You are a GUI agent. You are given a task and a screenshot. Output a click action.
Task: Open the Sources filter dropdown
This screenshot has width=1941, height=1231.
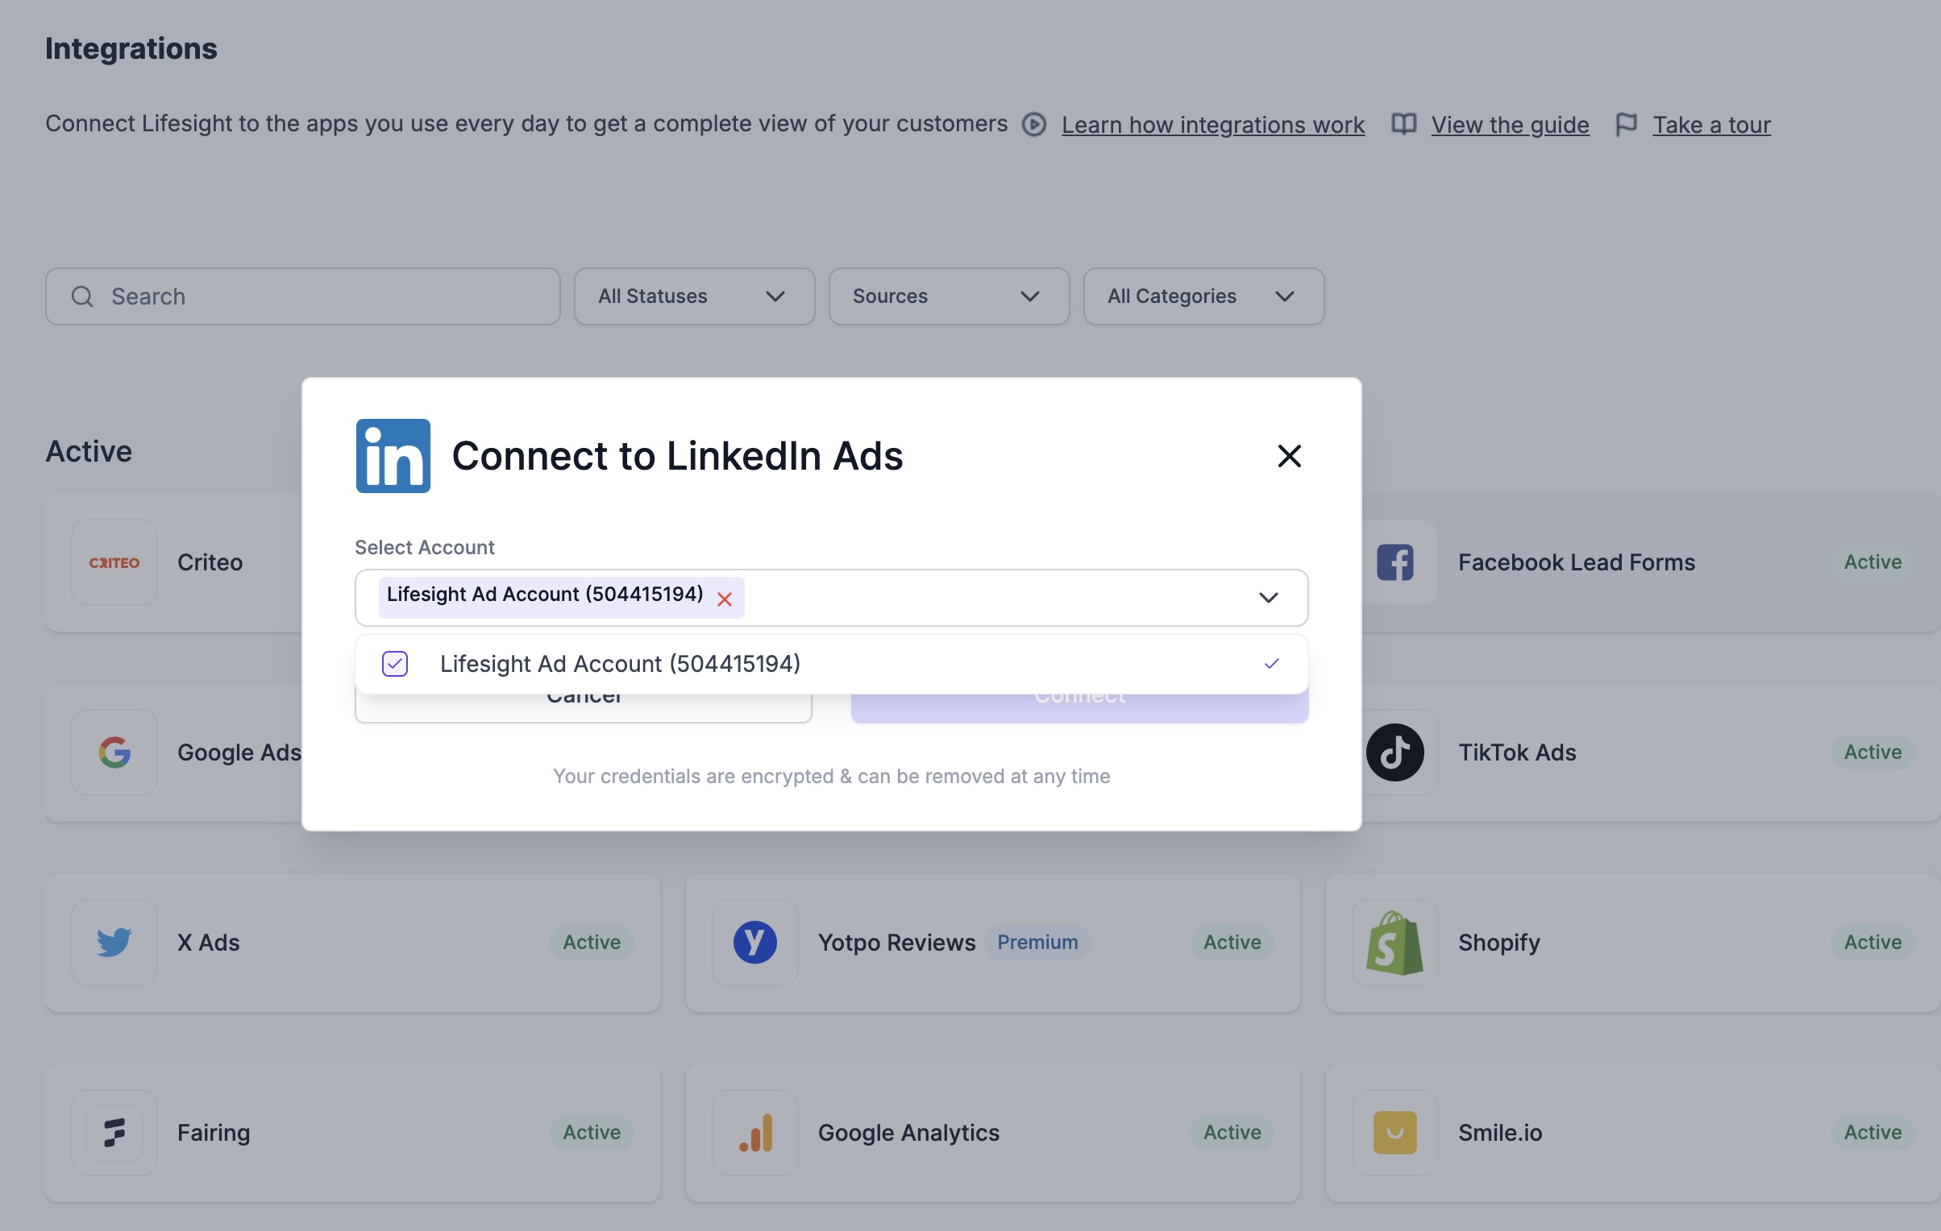point(948,296)
